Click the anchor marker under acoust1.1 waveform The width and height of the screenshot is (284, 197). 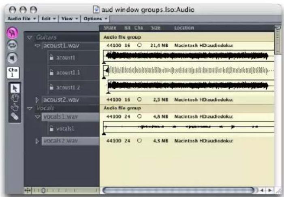click(104, 78)
